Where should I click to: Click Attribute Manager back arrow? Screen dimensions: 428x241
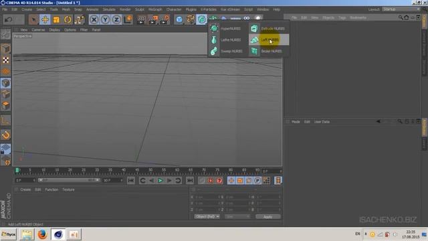(379, 122)
